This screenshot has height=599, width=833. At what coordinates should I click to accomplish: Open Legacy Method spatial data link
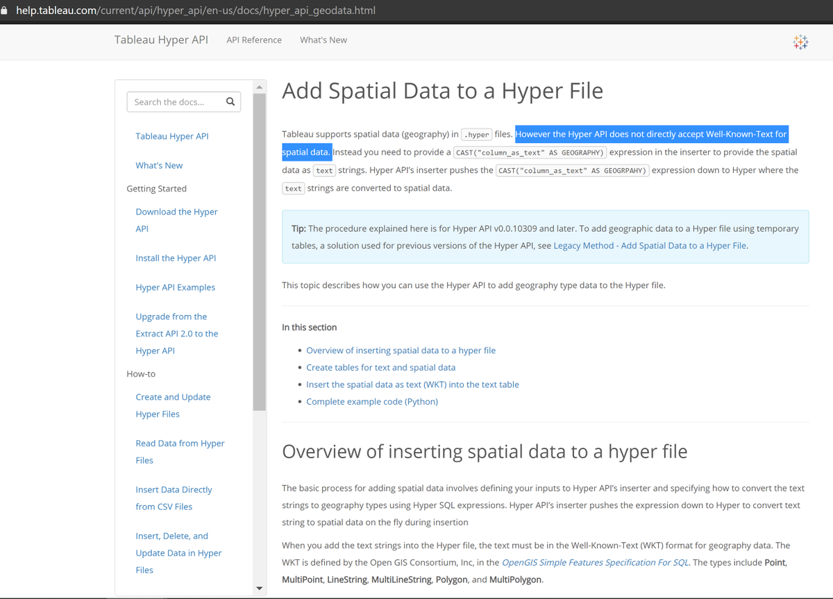650,246
